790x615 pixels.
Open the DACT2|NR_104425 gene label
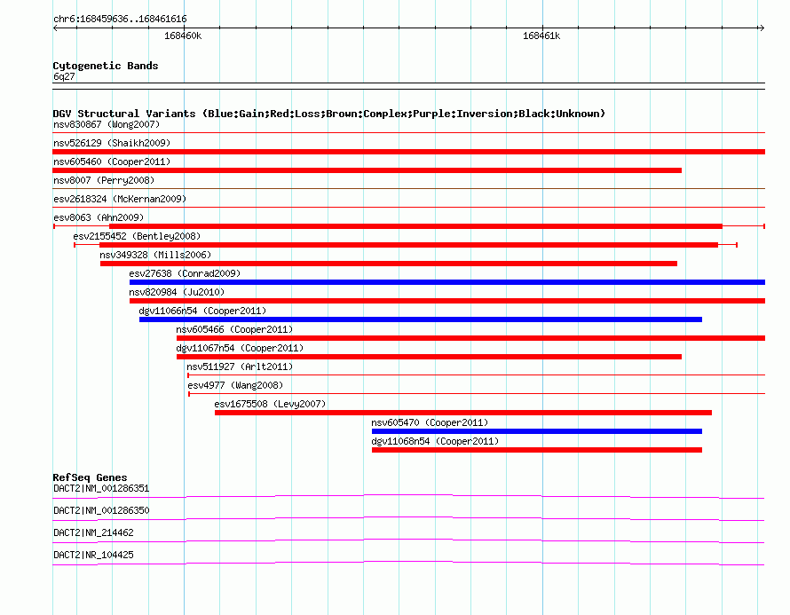point(93,555)
